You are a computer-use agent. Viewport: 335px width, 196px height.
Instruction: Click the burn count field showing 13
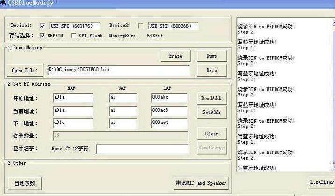pos(121,136)
